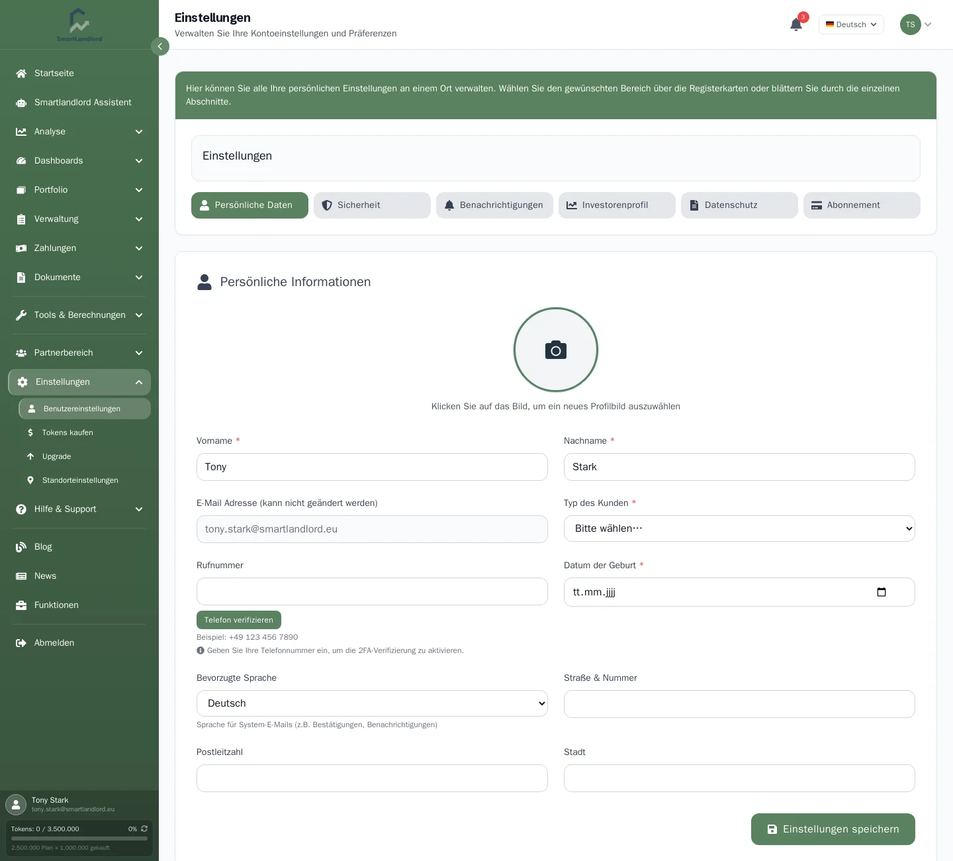
Task: Click the Rufnummer input field
Action: click(372, 591)
